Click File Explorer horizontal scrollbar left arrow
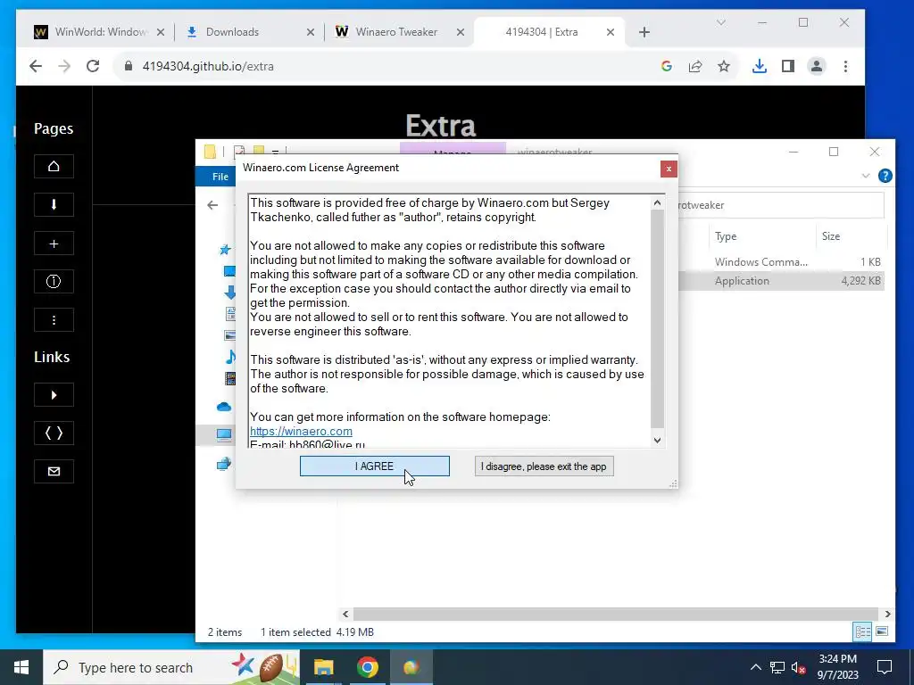914x685 pixels. tap(345, 614)
